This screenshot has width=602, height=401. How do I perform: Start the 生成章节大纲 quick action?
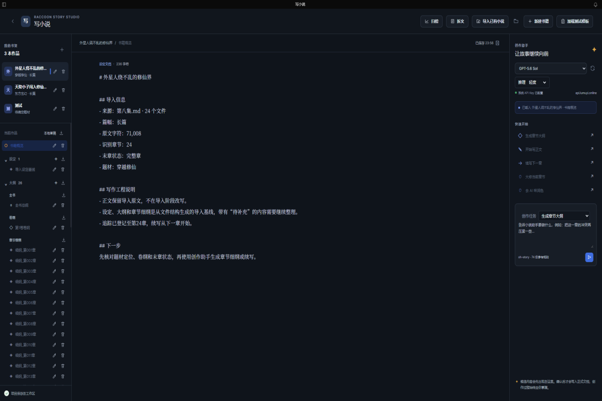pyautogui.click(x=556, y=135)
